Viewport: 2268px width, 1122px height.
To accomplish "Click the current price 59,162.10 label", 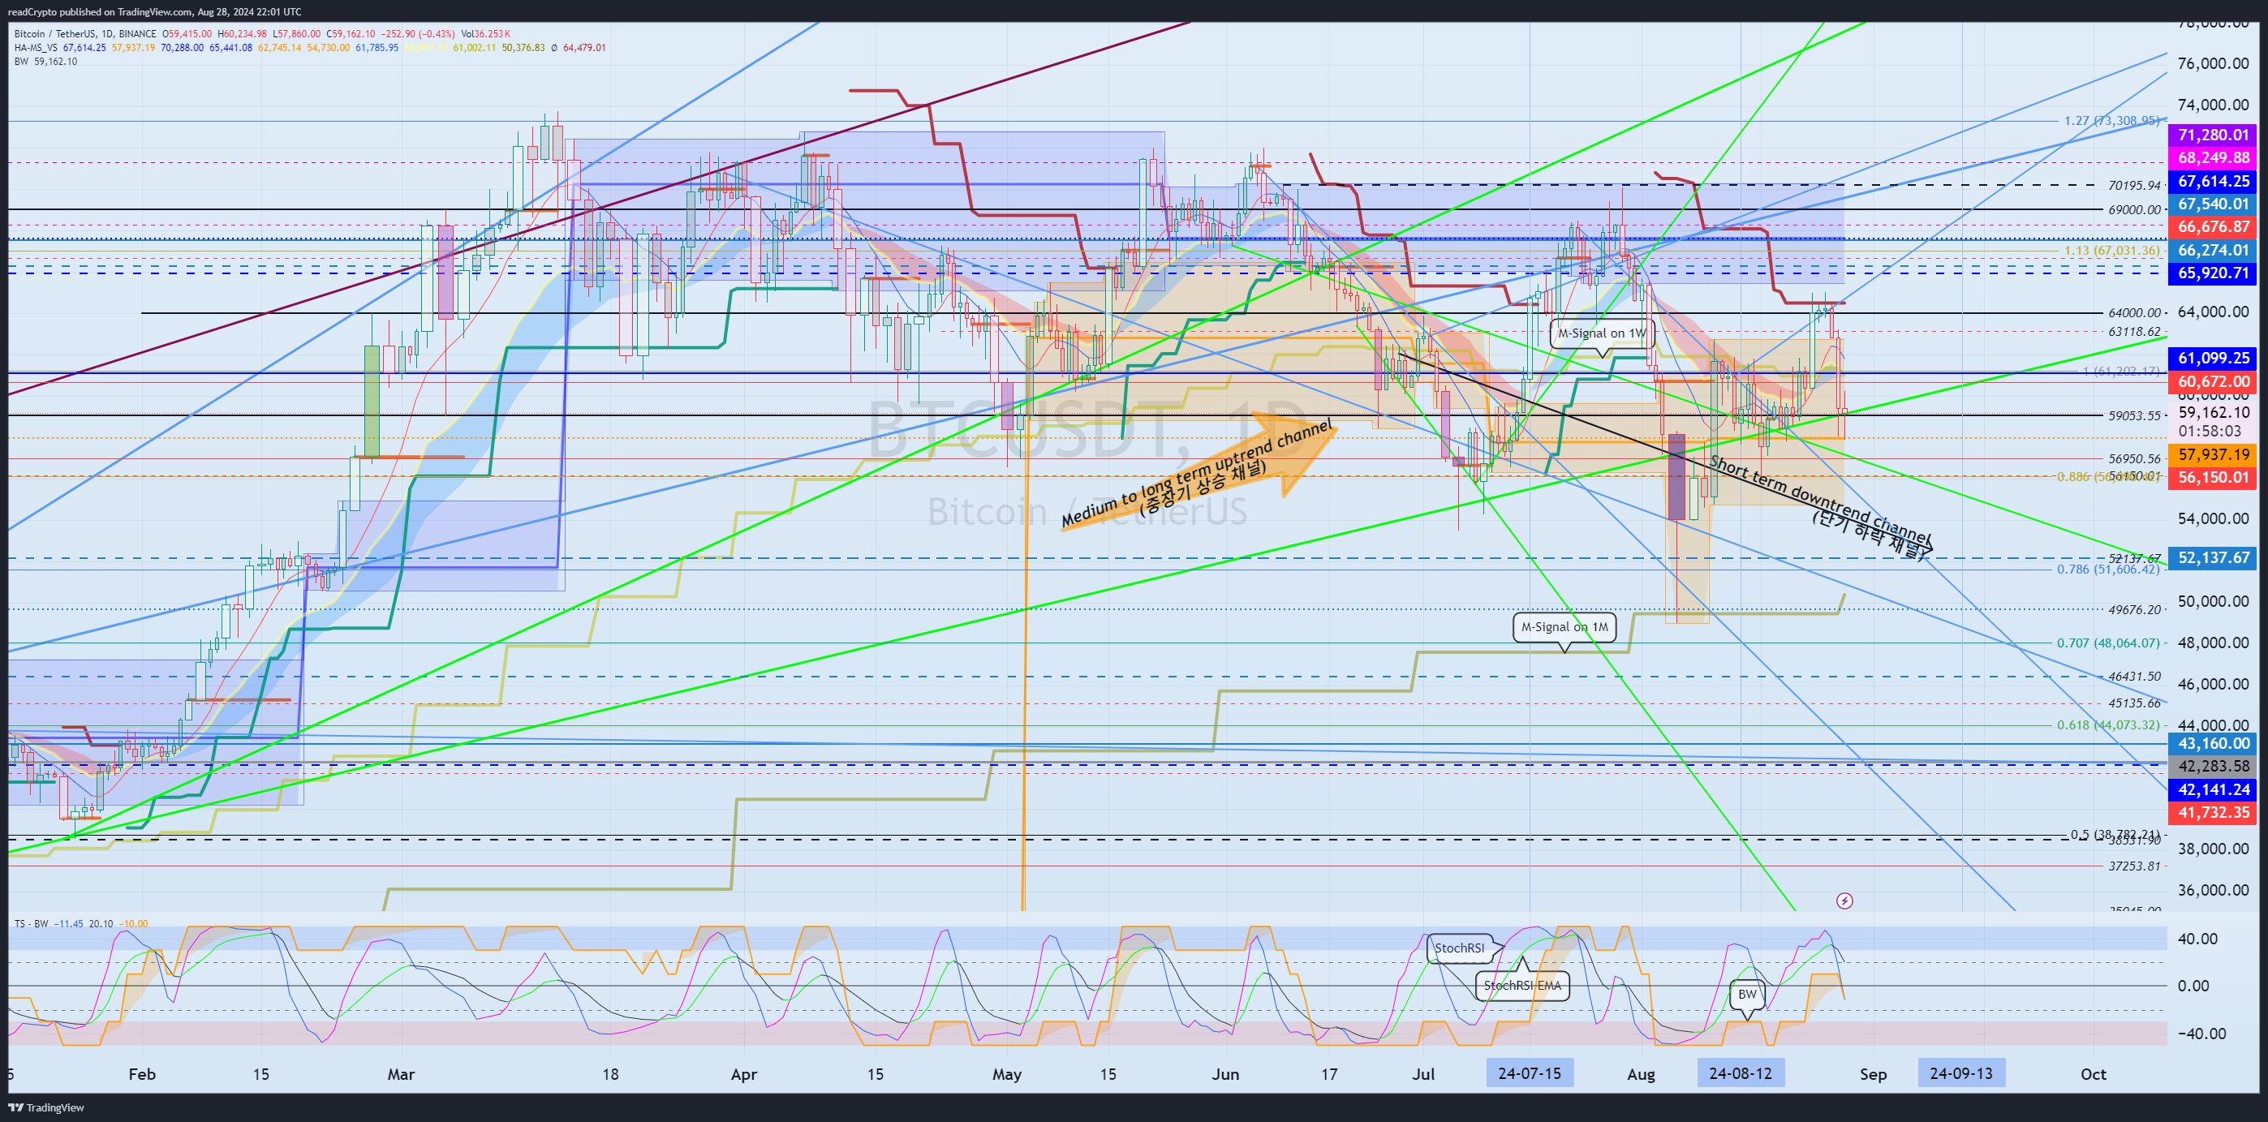I will coord(2213,412).
